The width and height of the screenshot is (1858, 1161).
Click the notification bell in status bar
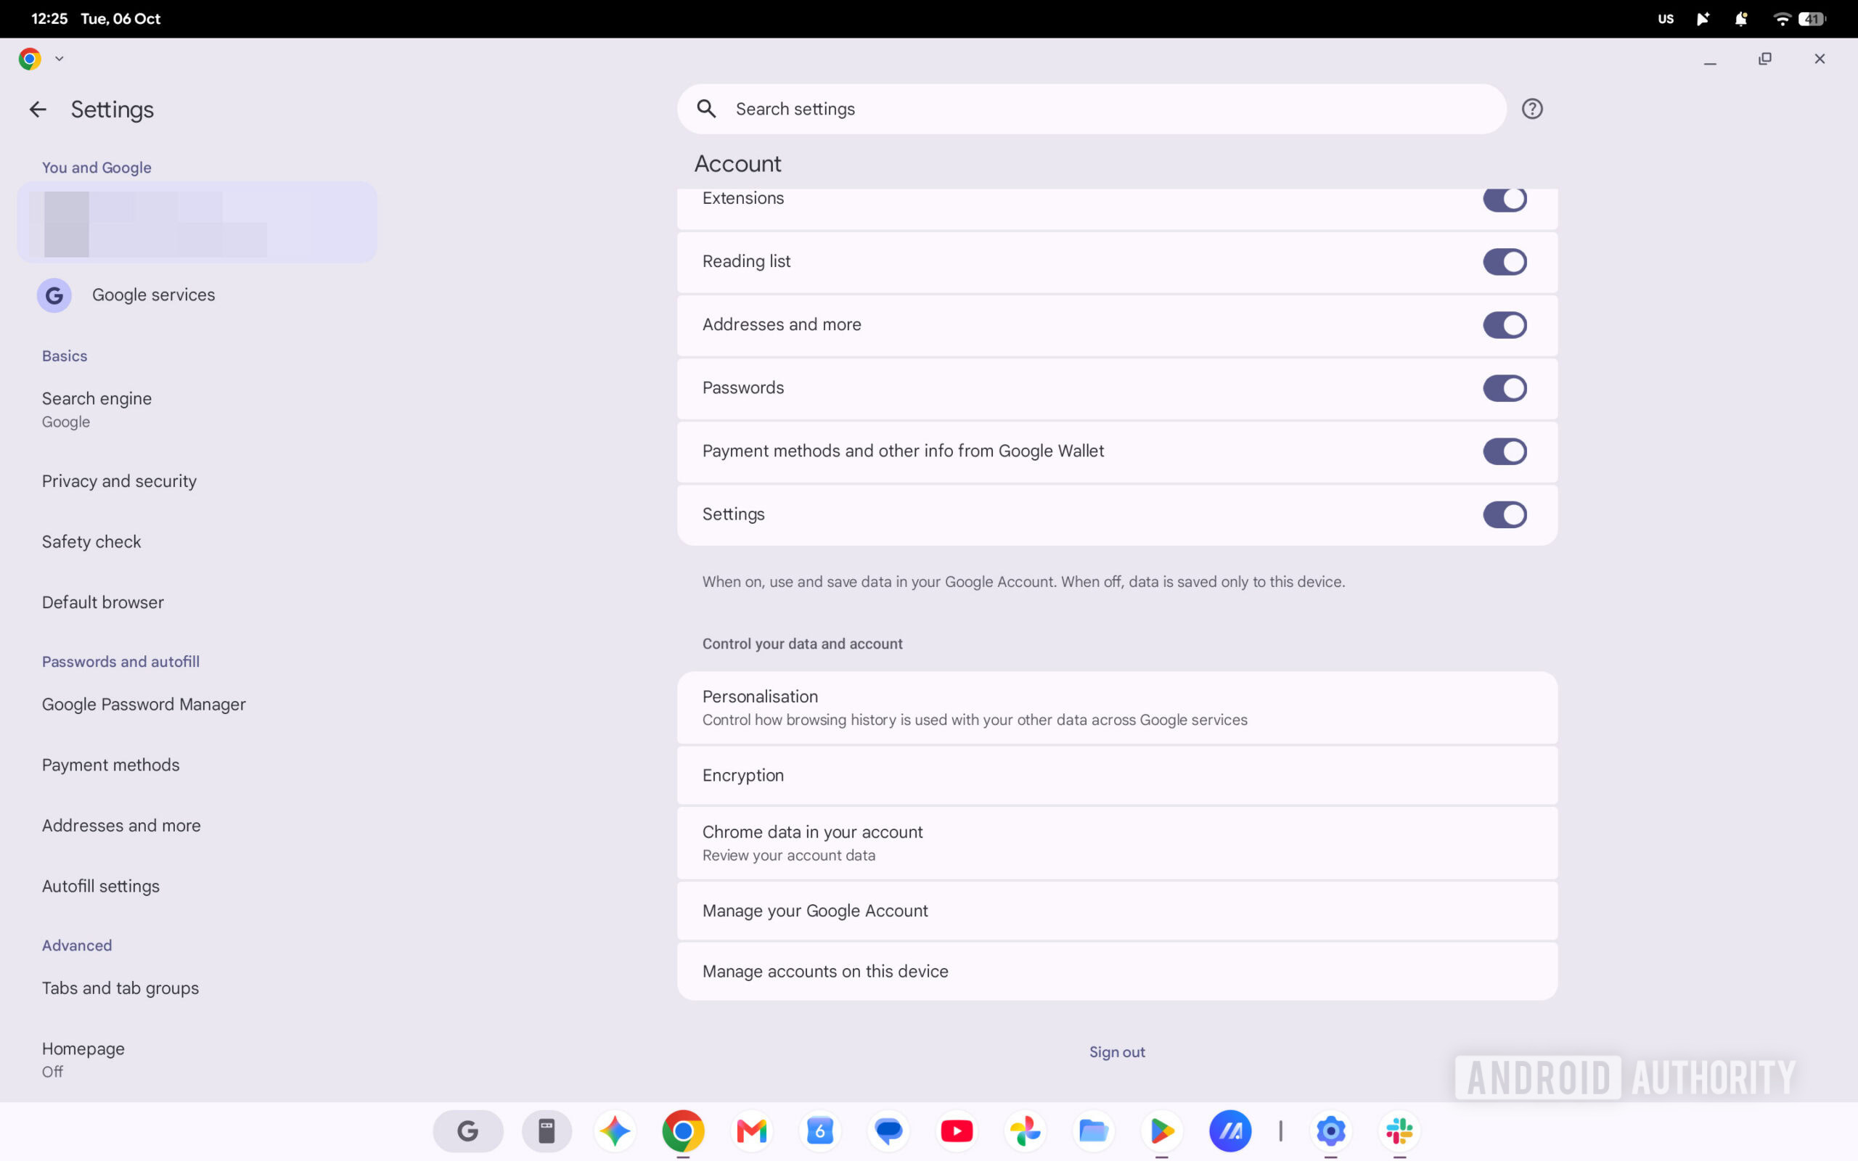pyautogui.click(x=1740, y=18)
